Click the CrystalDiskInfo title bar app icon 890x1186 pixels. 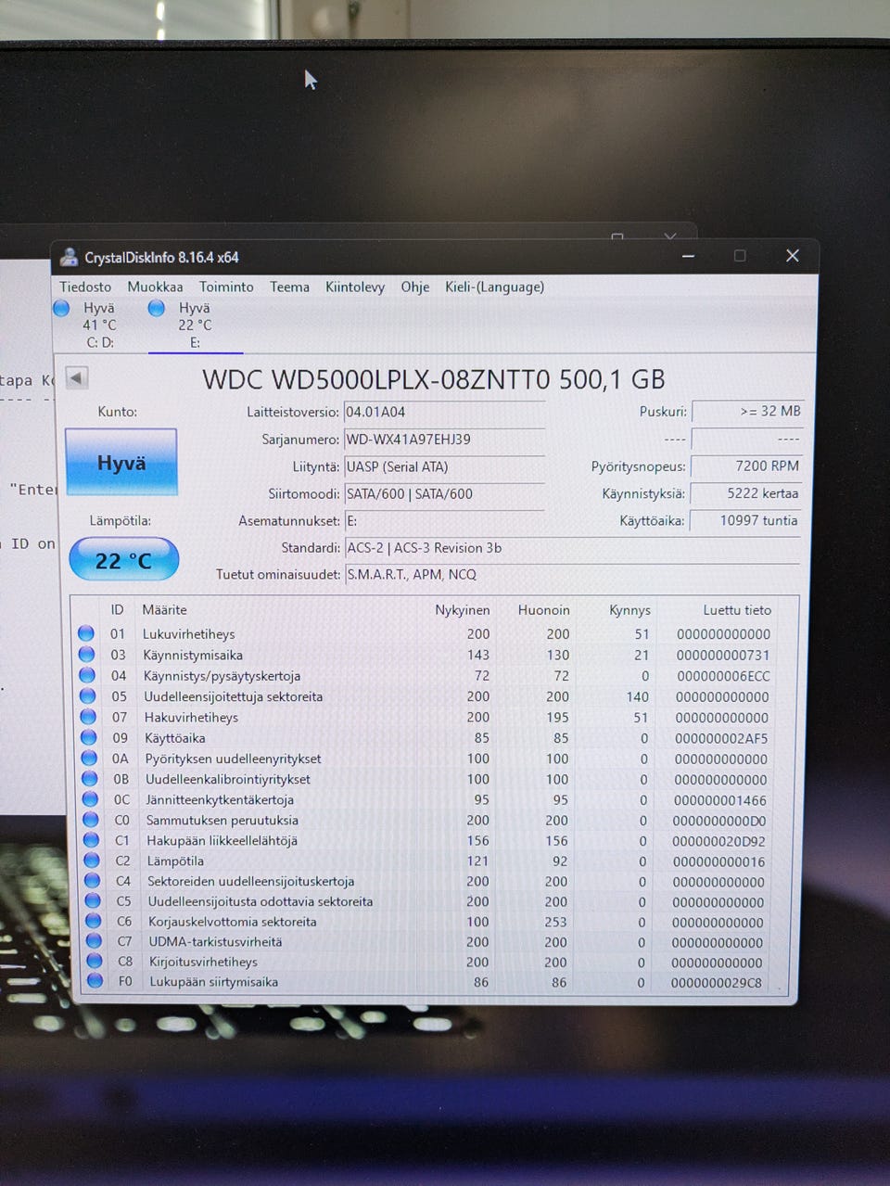coord(69,257)
